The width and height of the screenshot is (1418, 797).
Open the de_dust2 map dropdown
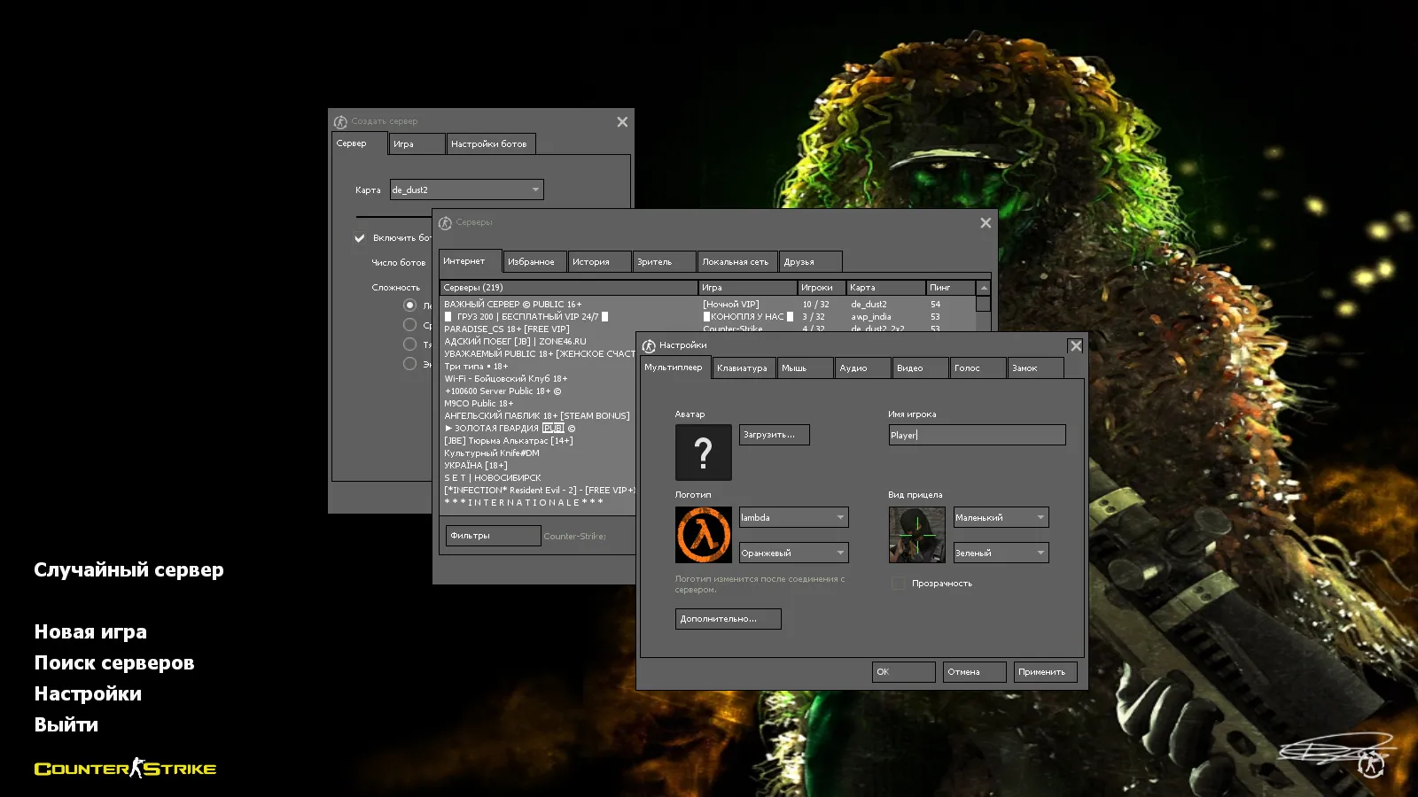tap(466, 190)
